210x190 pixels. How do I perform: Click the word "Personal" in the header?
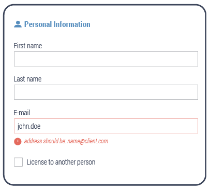coord(38,24)
